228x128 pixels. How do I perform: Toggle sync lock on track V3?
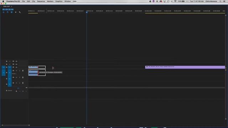coord(13,62)
